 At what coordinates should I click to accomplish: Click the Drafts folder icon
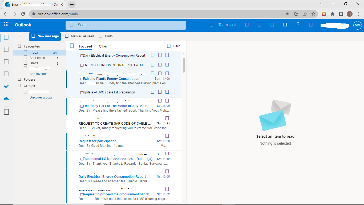pyautogui.click(x=25, y=63)
